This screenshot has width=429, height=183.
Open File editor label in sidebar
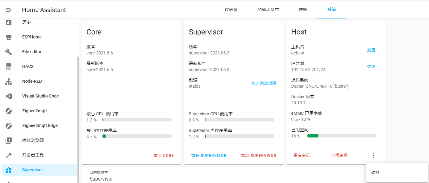[32, 52]
